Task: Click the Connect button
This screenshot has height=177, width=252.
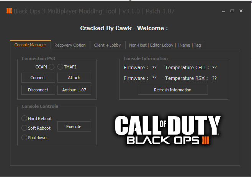Action: pyautogui.click(x=38, y=78)
